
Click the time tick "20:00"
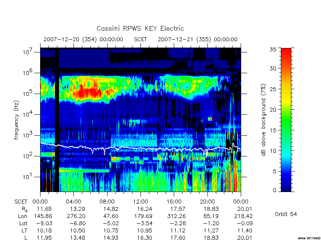[207, 202]
